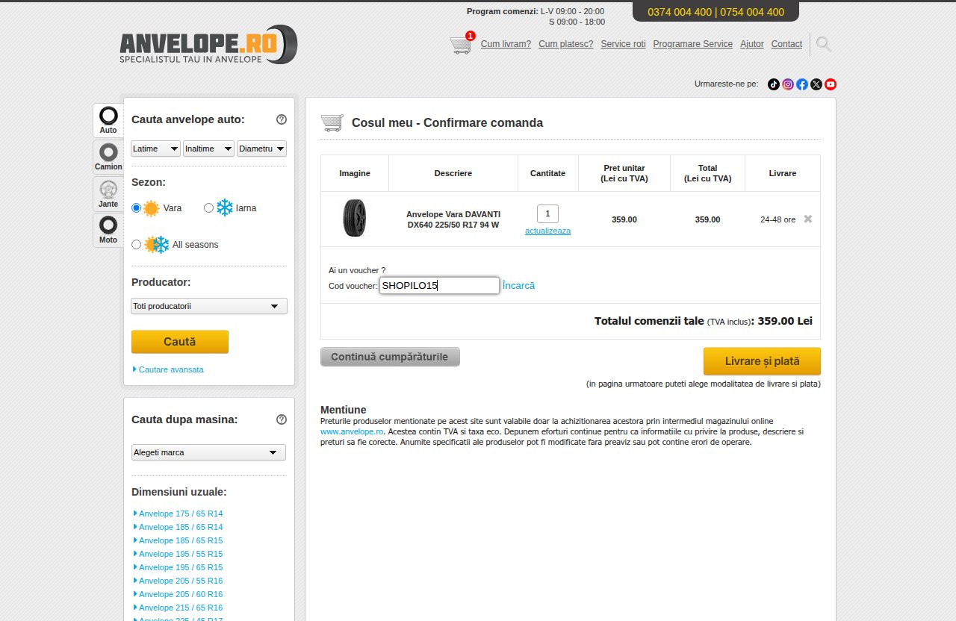Switch to the Jante tab
956x621 pixels.
[x=108, y=193]
